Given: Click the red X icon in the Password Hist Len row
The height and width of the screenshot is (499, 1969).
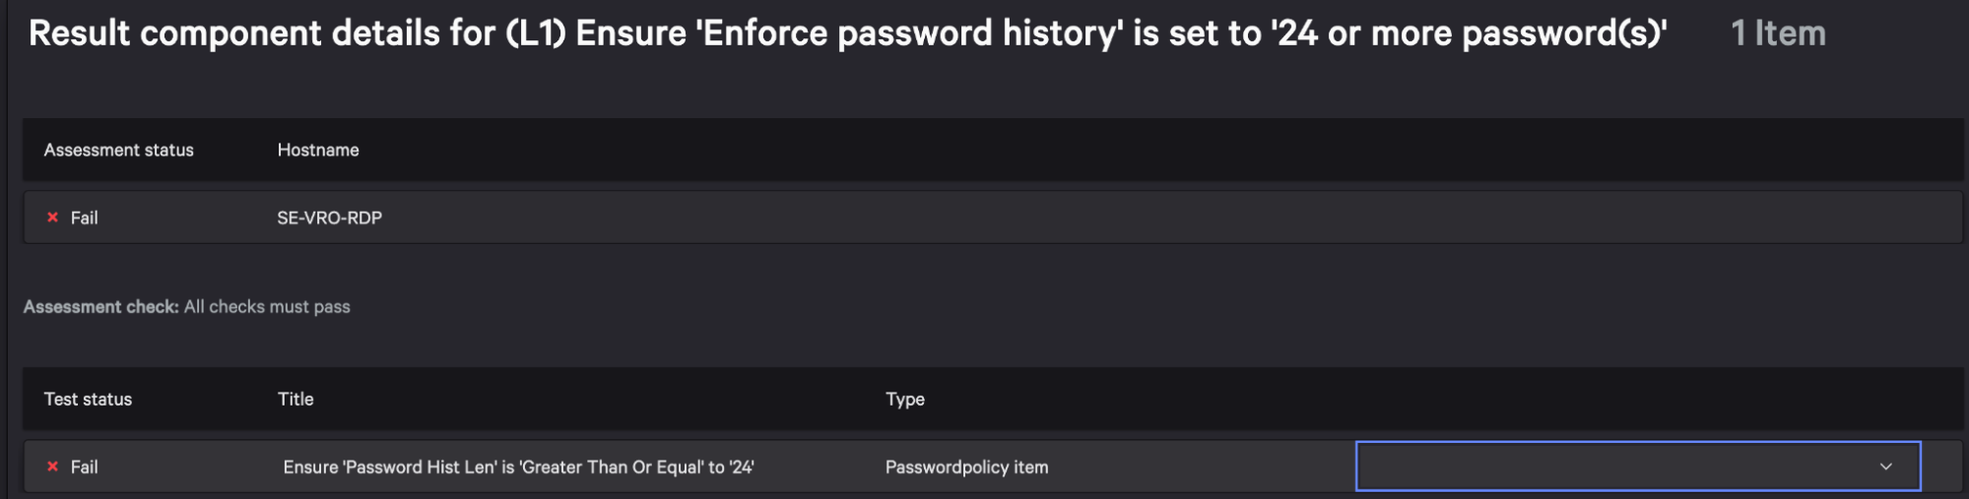Looking at the screenshot, I should tap(53, 467).
